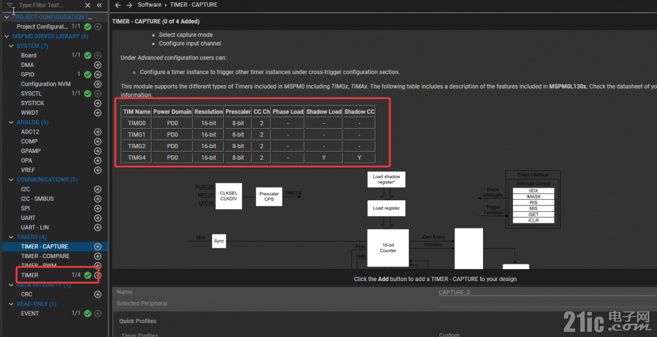Select the EVENT read-only module

[30, 313]
